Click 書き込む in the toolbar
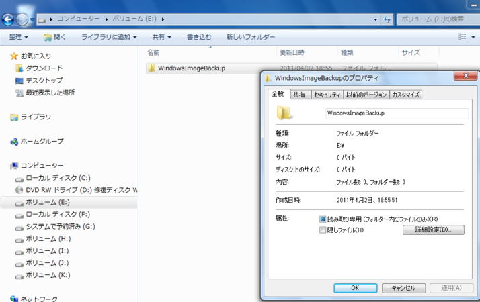 (x=199, y=37)
